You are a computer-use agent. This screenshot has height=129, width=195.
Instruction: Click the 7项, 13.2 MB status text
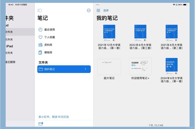pyautogui.click(x=156, y=125)
